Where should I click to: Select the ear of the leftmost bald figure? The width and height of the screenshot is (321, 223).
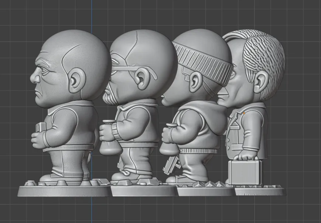(77, 80)
